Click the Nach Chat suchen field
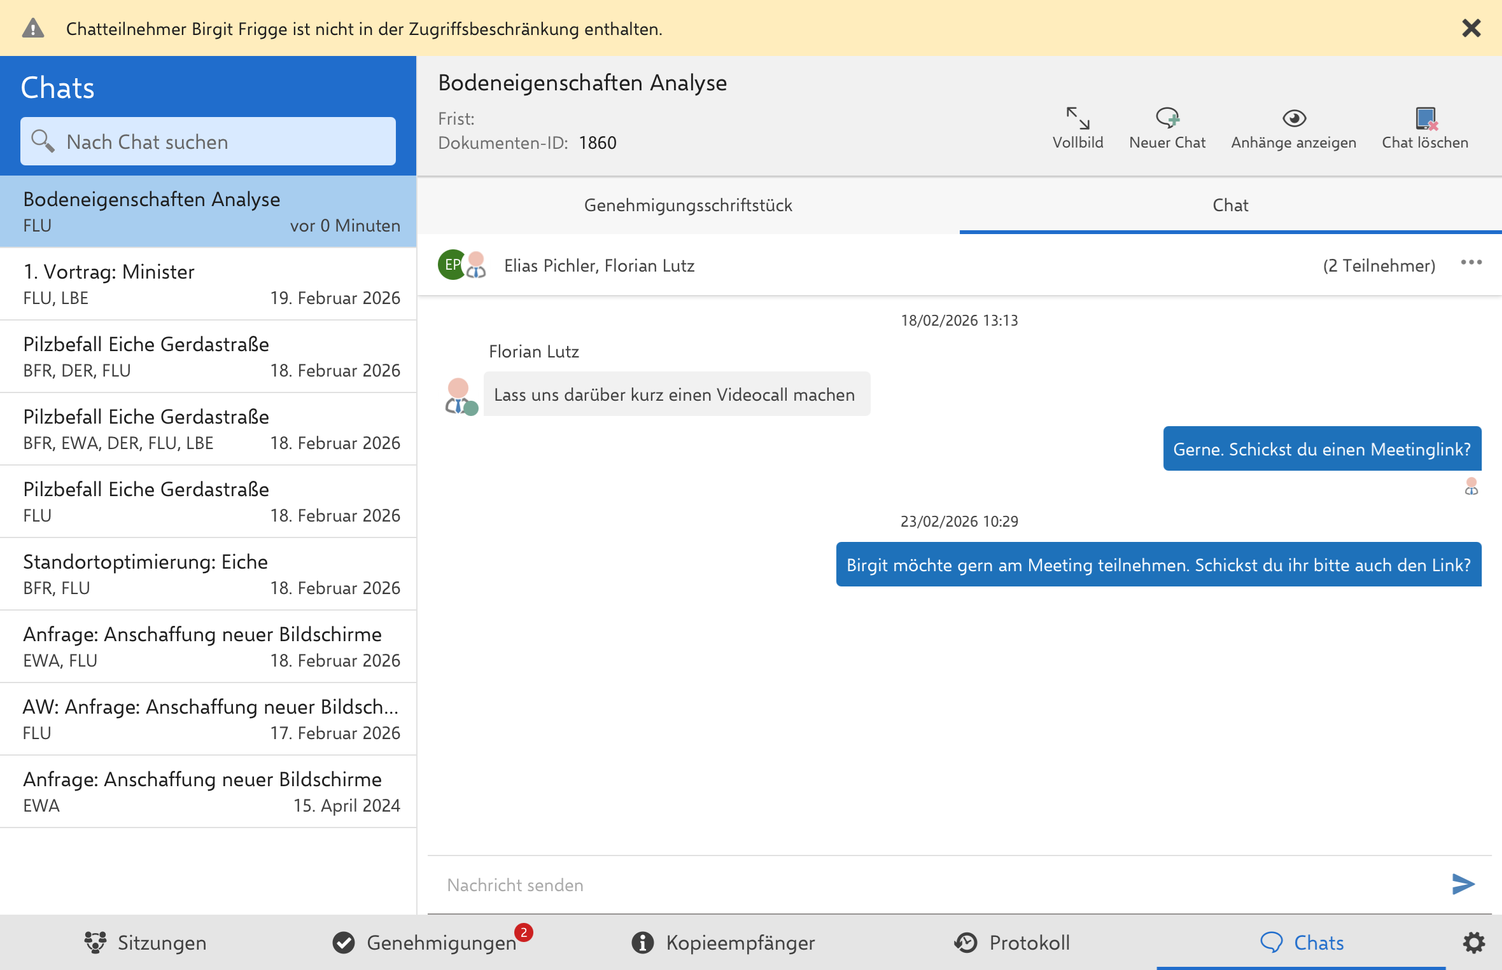Image resolution: width=1502 pixels, height=970 pixels. tap(216, 141)
